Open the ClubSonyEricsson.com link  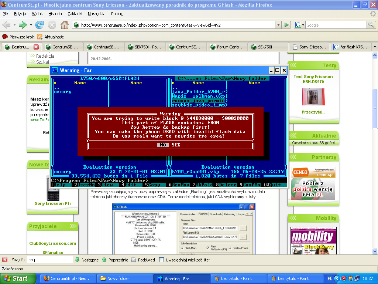53,243
